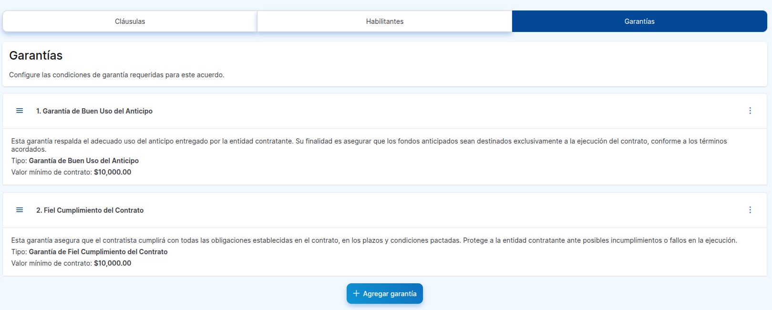Open three-dot menu for Fiel Cumplimiento del Contrato
Screen dimensions: 772x310
(750, 210)
